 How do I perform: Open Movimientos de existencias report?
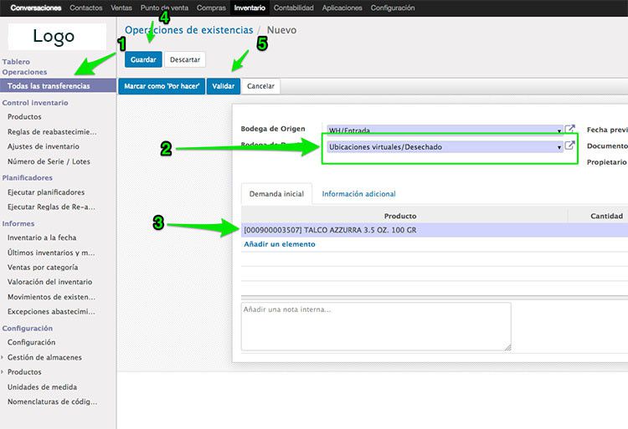pyautogui.click(x=51, y=297)
